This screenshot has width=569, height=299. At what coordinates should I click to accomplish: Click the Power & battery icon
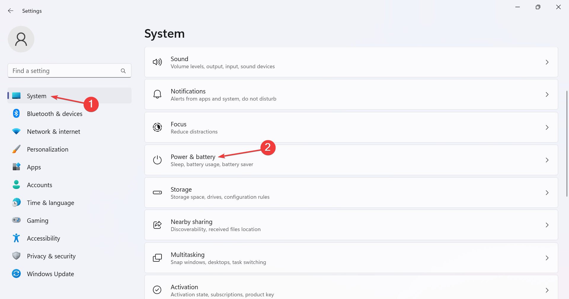[157, 160]
